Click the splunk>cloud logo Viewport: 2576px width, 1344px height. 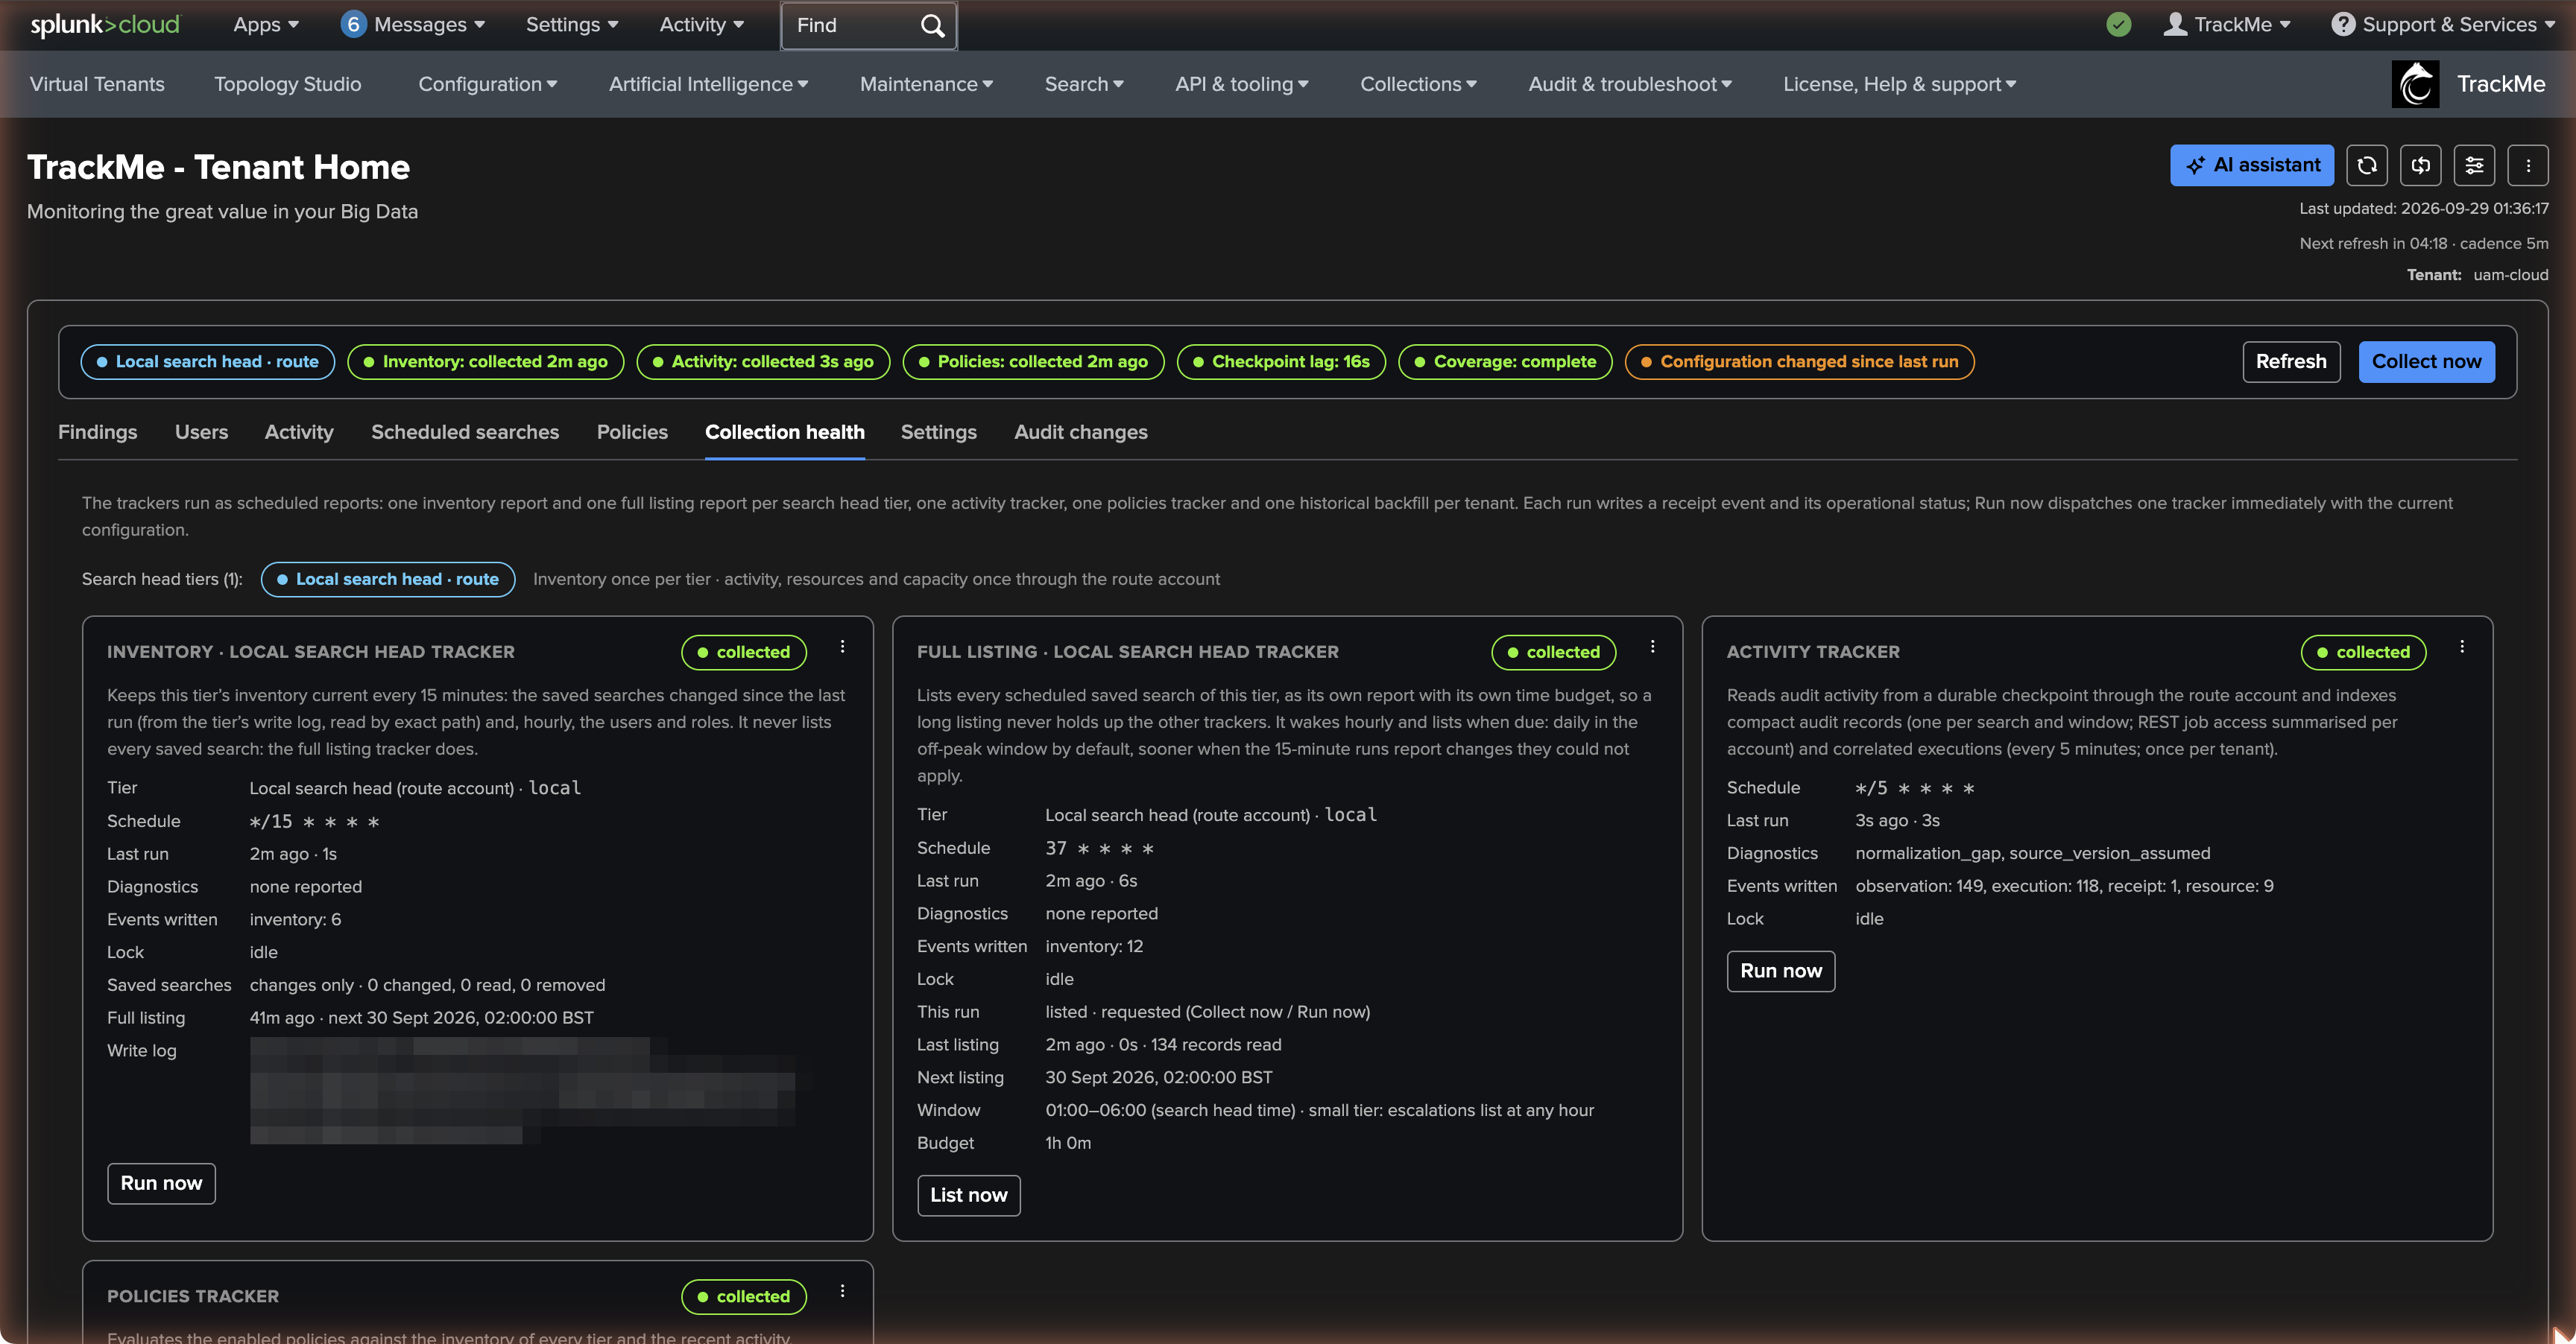coord(105,25)
